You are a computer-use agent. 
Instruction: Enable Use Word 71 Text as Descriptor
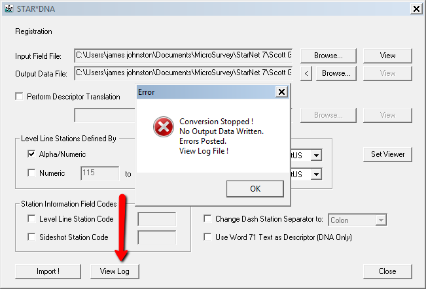[208, 237]
